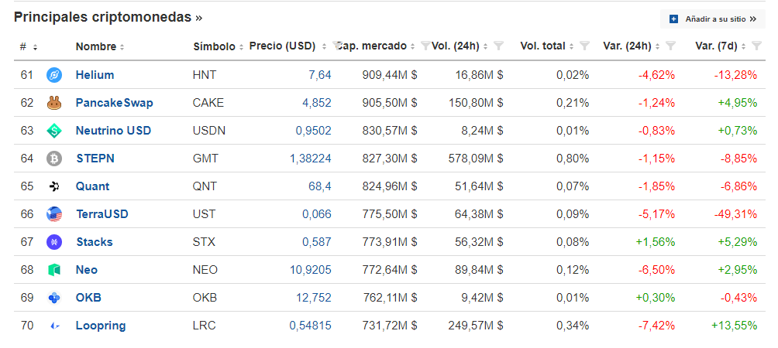Click rank number 70
Image resolution: width=778 pixels, height=348 pixels.
pos(27,326)
